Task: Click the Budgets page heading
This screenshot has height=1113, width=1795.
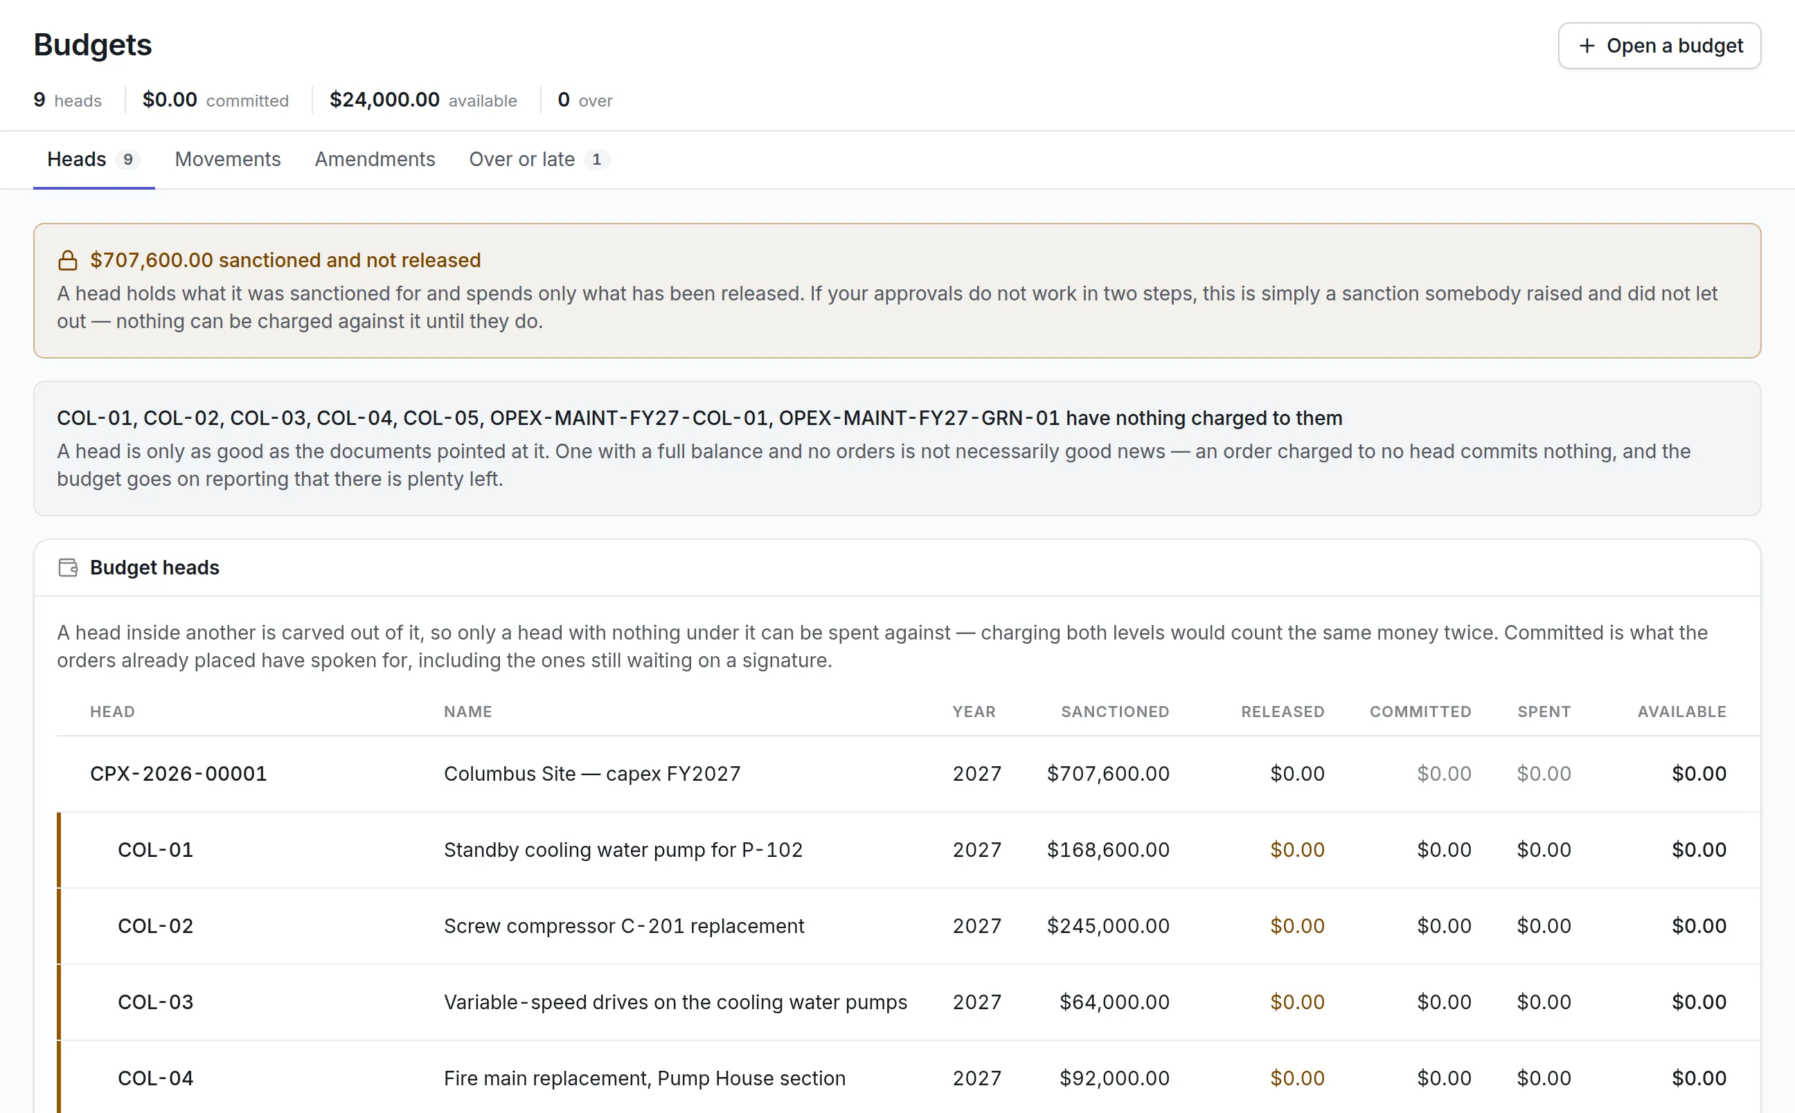Action: pos(93,45)
